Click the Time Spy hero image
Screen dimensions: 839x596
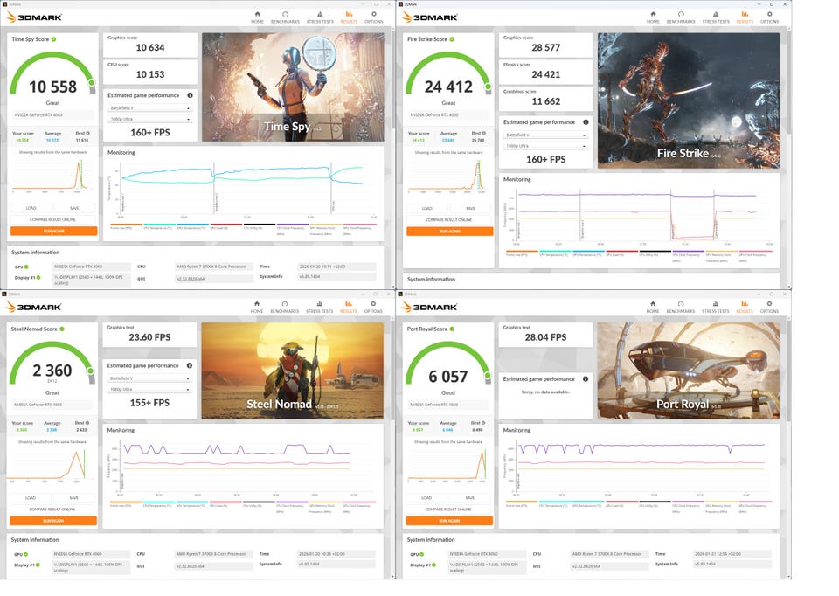pos(293,87)
